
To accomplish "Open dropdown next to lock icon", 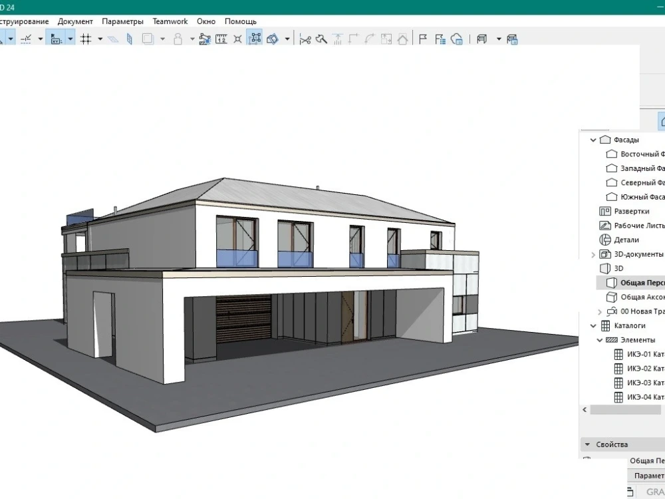I will [x=192, y=39].
